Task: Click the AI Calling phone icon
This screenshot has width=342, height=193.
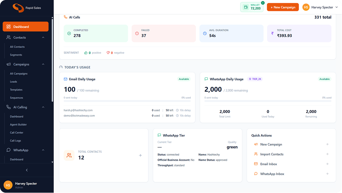Action: (8, 107)
